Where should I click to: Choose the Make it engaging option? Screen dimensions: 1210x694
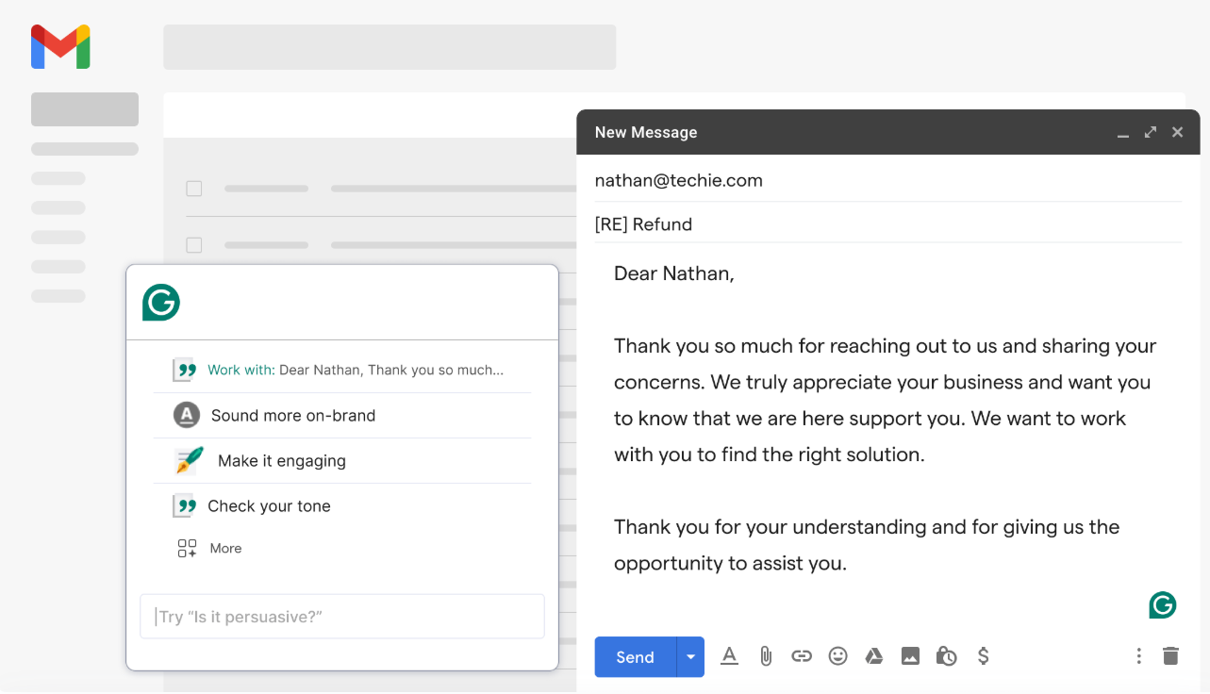[x=342, y=461]
